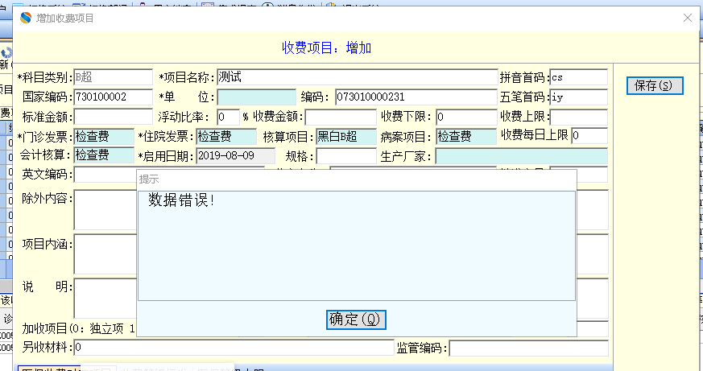703x371 pixels.
Task: Click the 提示 dialog title
Action: [x=149, y=179]
